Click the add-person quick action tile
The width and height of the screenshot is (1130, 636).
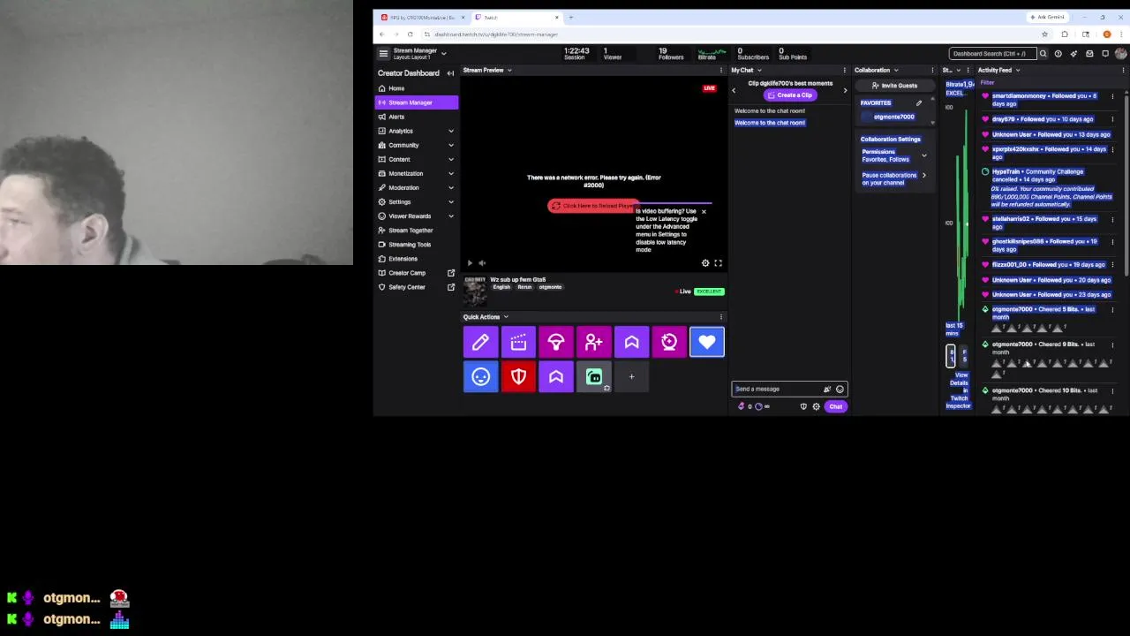(x=593, y=342)
